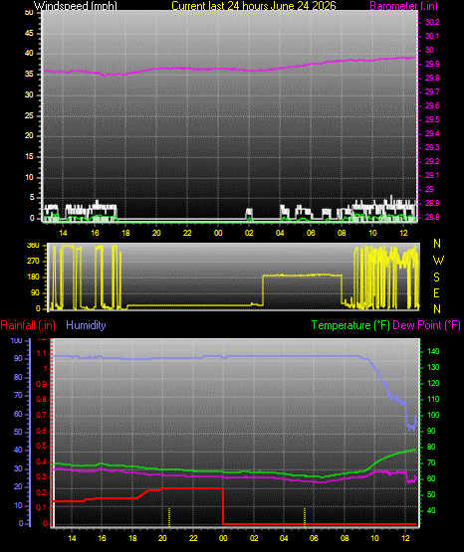Click compass letter "W" beside wind direction chart
The width and height of the screenshot is (464, 552).
tap(438, 261)
